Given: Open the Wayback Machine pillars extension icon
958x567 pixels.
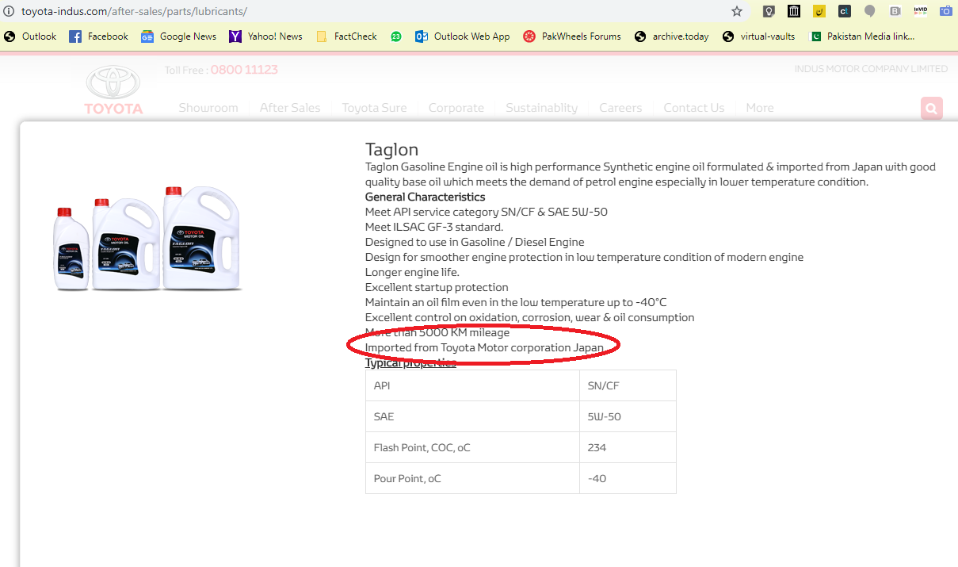Looking at the screenshot, I should point(794,11).
